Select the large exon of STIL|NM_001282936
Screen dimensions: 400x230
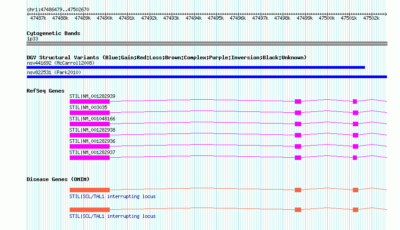pos(89,146)
